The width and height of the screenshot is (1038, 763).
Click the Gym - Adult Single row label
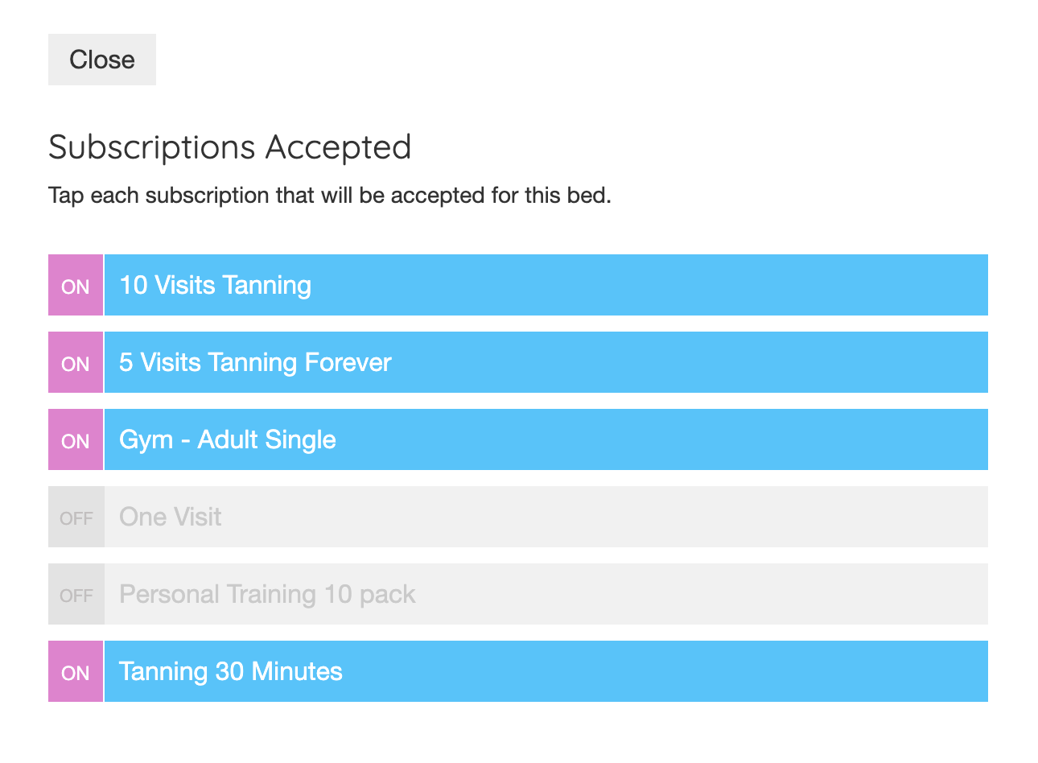(x=228, y=439)
